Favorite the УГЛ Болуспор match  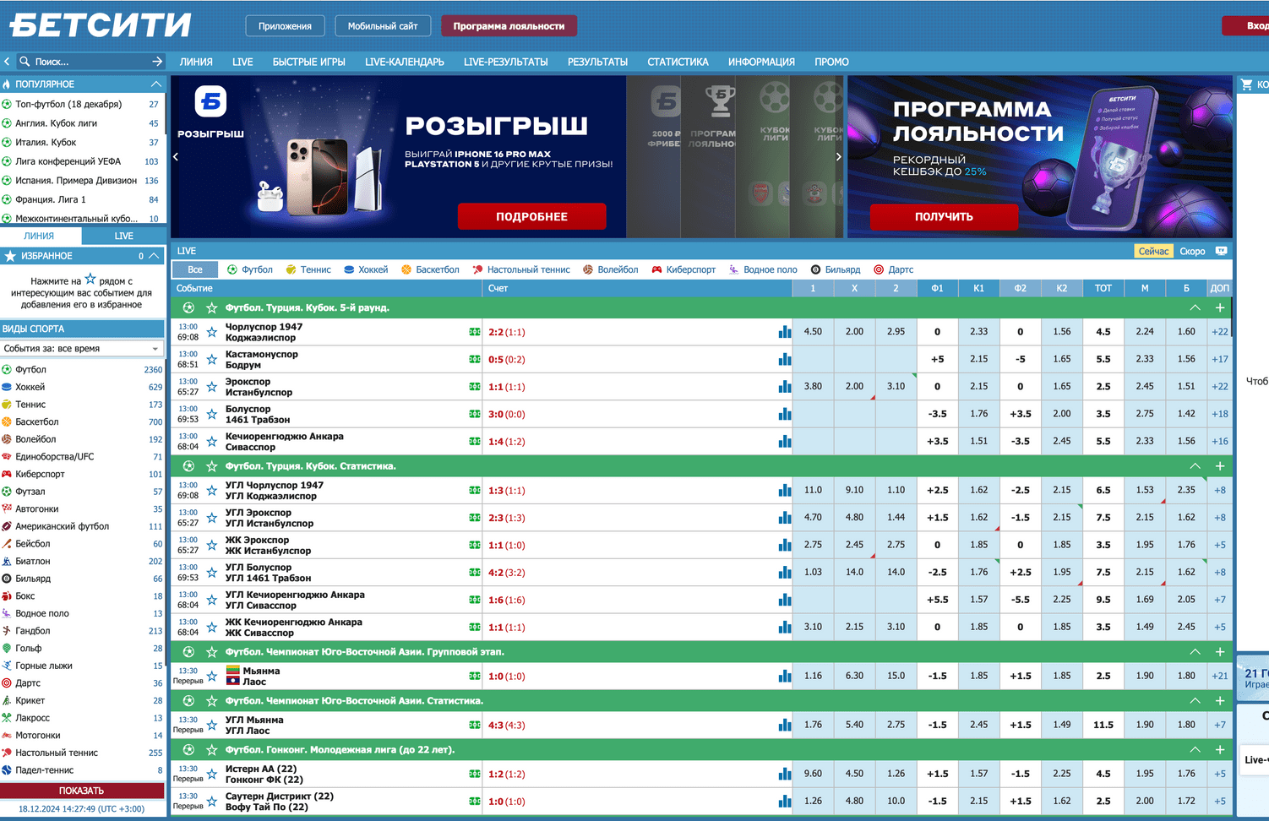[212, 572]
